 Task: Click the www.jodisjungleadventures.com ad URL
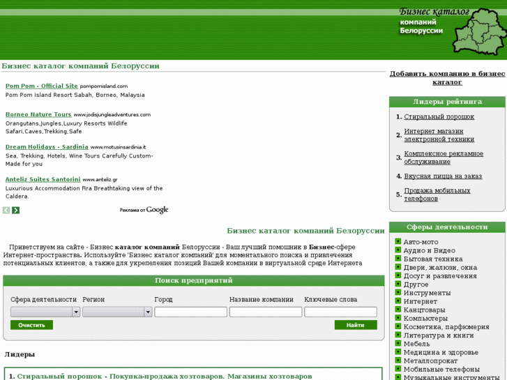point(112,115)
